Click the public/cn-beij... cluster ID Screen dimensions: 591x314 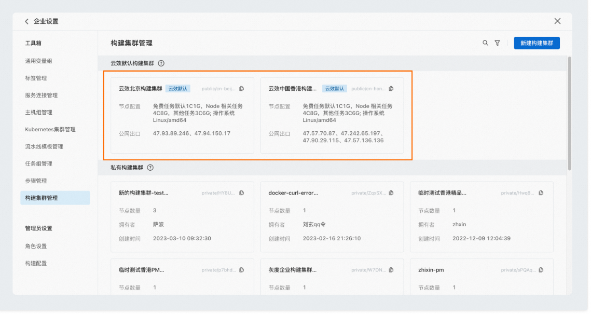(x=219, y=89)
